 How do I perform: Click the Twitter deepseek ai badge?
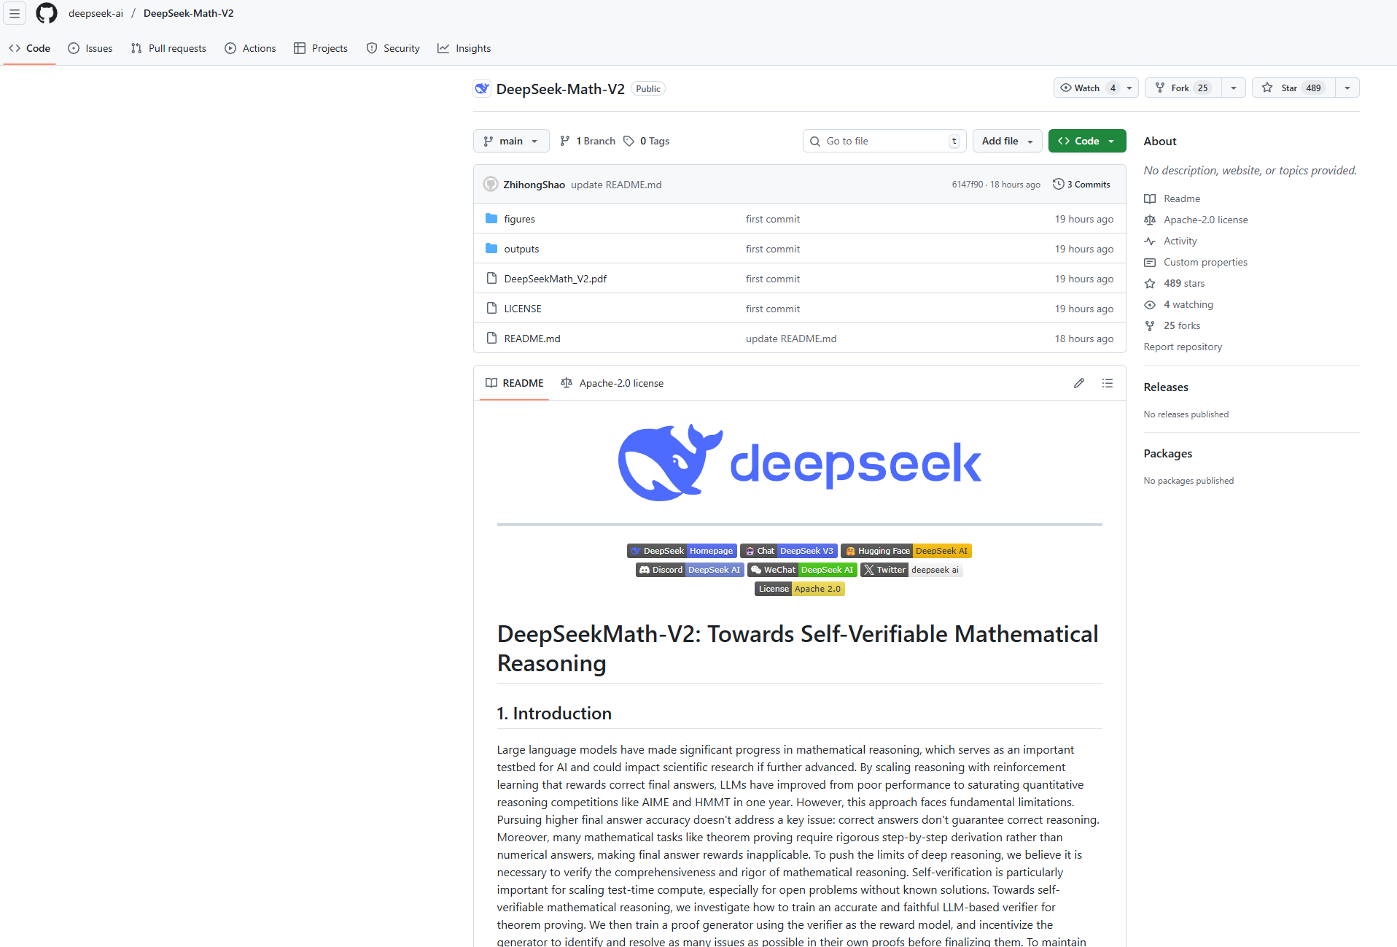click(911, 570)
